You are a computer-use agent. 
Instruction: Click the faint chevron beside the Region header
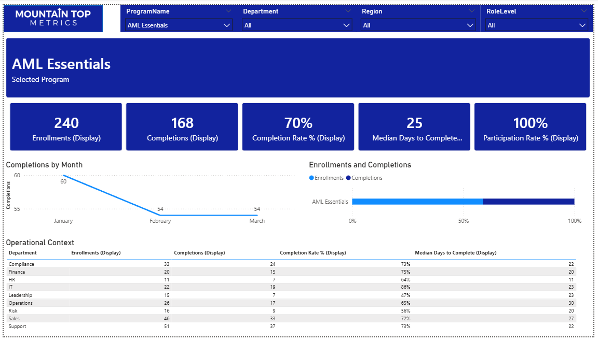[471, 11]
